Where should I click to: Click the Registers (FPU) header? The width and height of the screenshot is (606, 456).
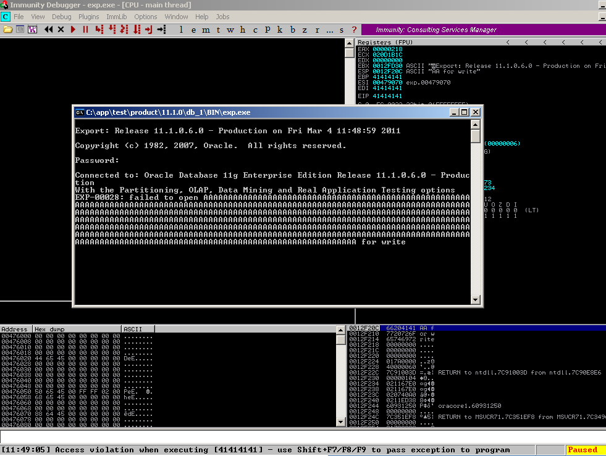pos(385,42)
